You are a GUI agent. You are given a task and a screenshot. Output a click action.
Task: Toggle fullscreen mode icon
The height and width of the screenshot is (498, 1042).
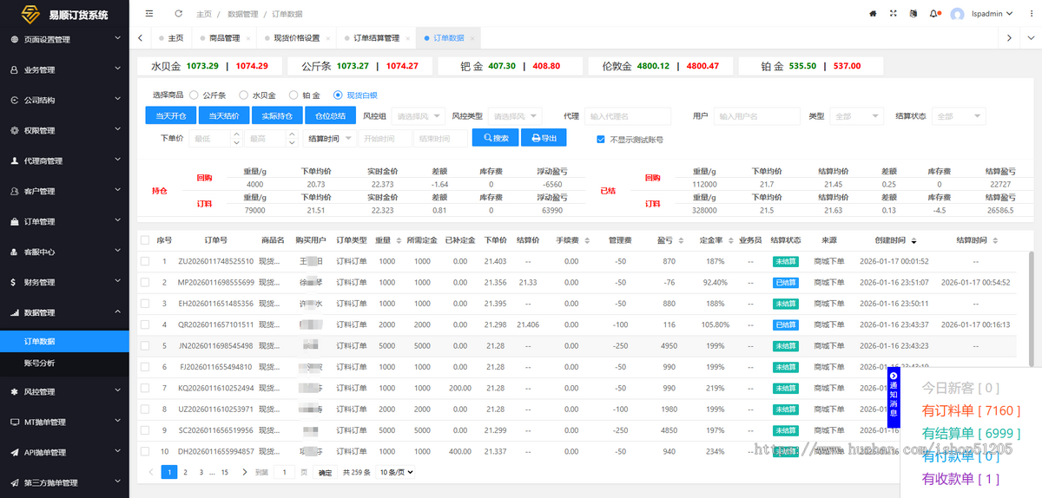coord(894,14)
